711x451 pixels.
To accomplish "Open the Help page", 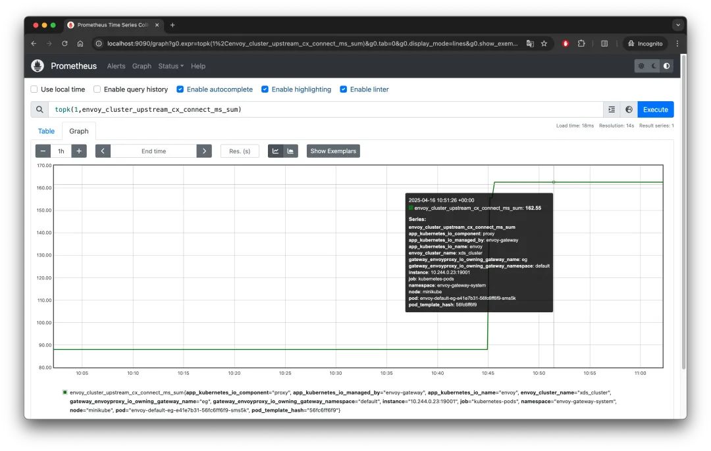I will [x=198, y=66].
